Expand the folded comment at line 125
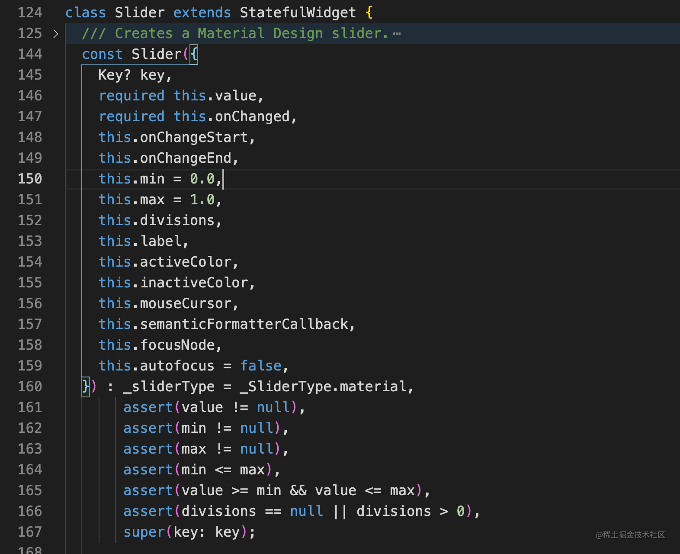680x554 pixels. 55,34
